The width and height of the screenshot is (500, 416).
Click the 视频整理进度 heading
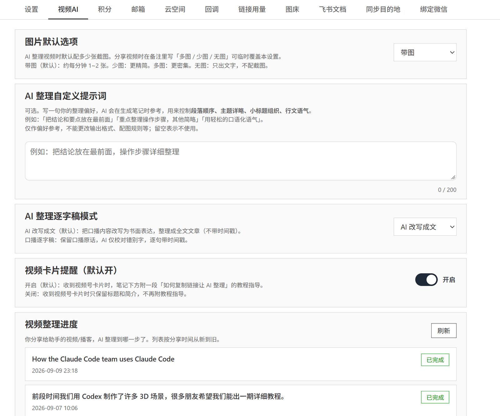click(51, 324)
